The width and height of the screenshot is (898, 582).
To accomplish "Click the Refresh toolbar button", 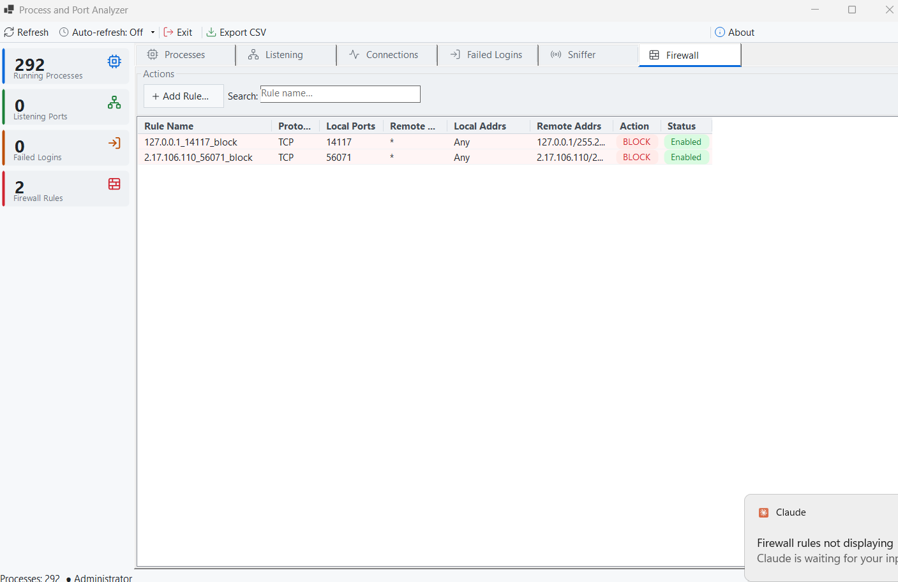I will point(26,33).
